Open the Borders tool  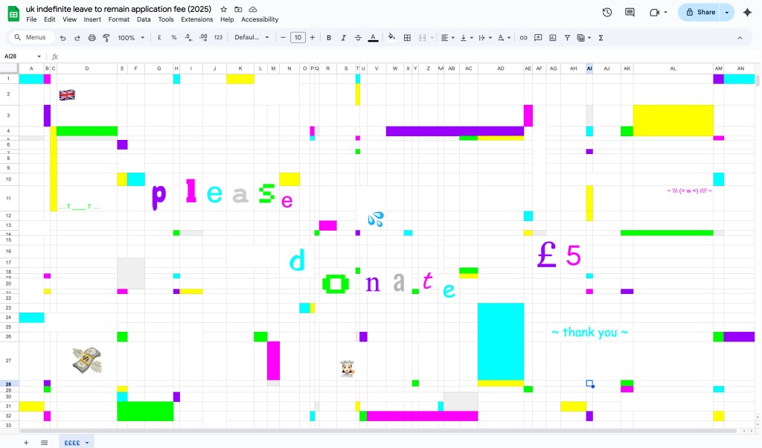point(407,37)
